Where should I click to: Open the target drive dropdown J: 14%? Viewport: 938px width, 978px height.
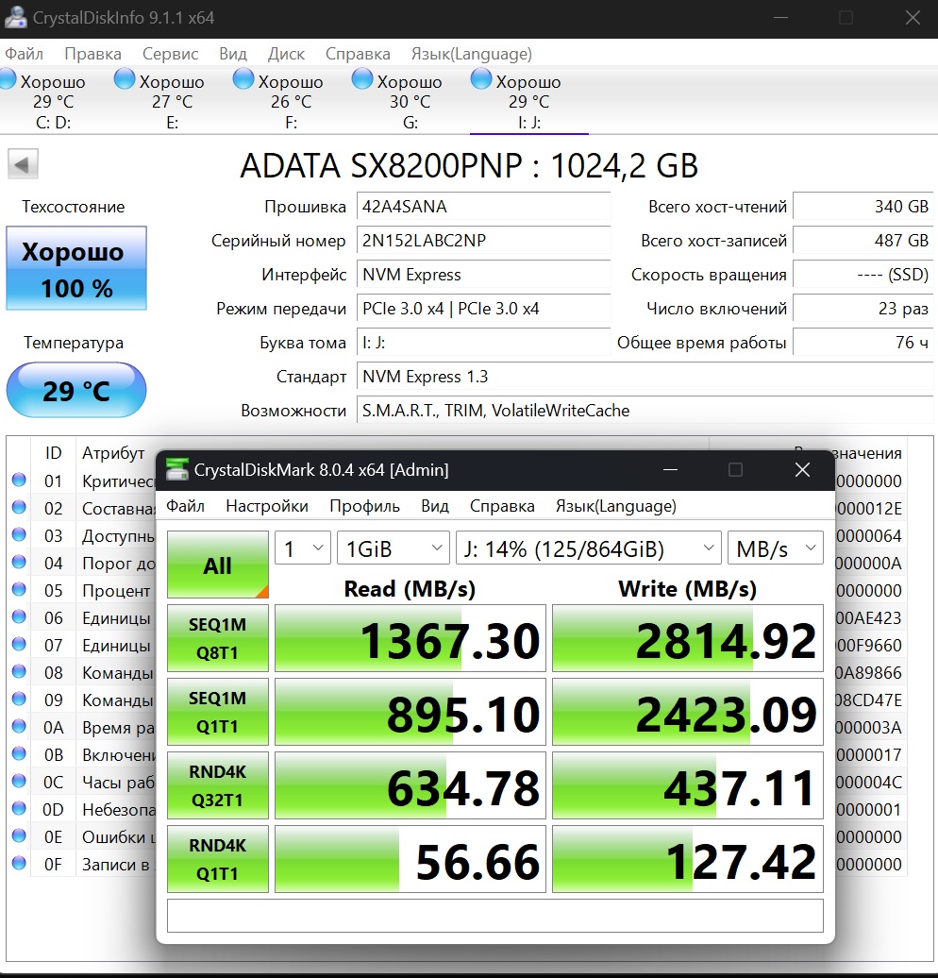(589, 548)
